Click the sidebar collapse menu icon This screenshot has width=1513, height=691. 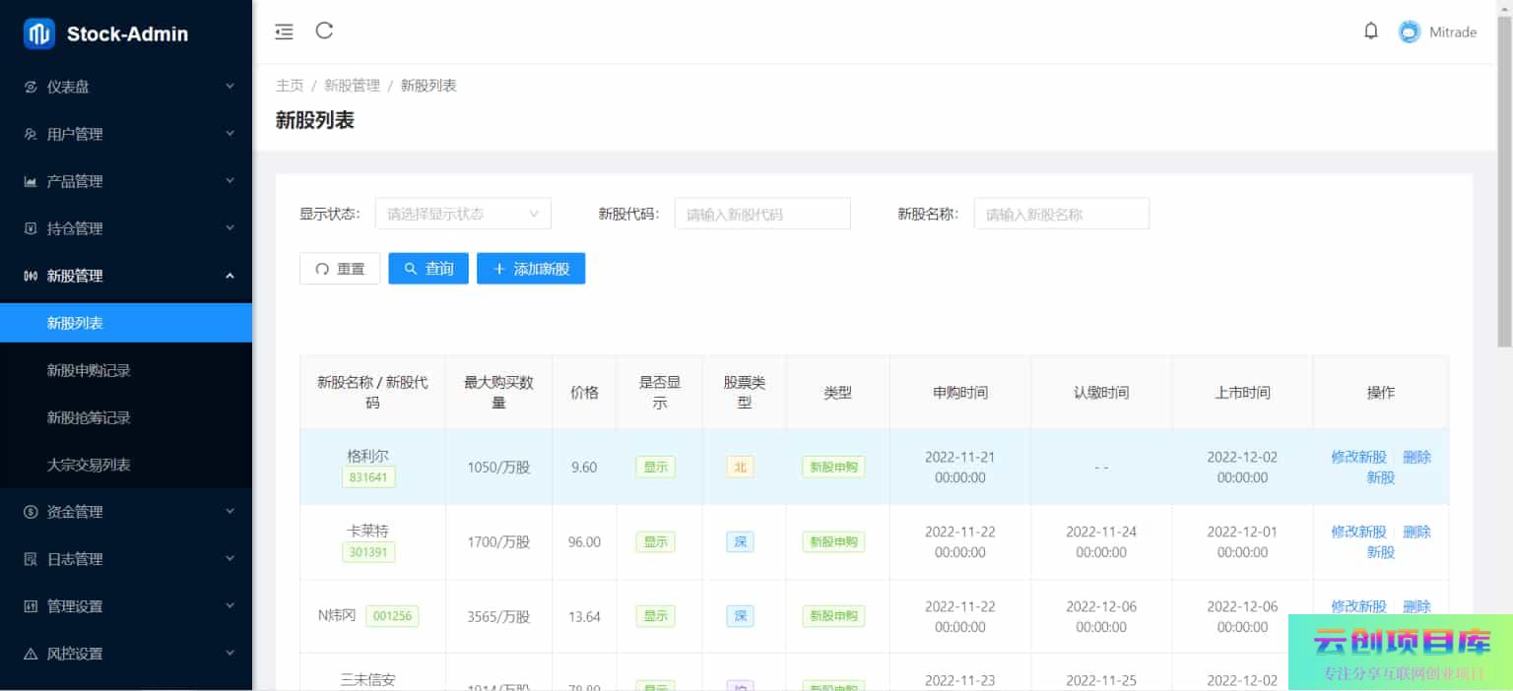point(284,31)
